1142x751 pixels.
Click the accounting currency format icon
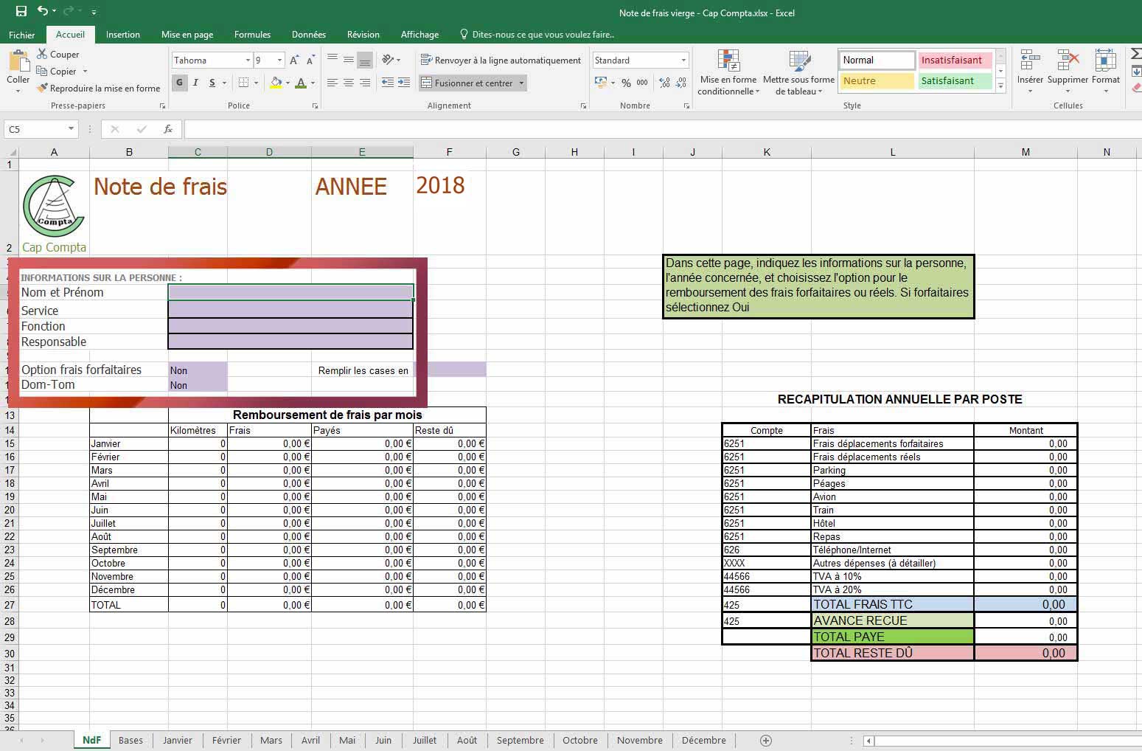click(x=601, y=83)
